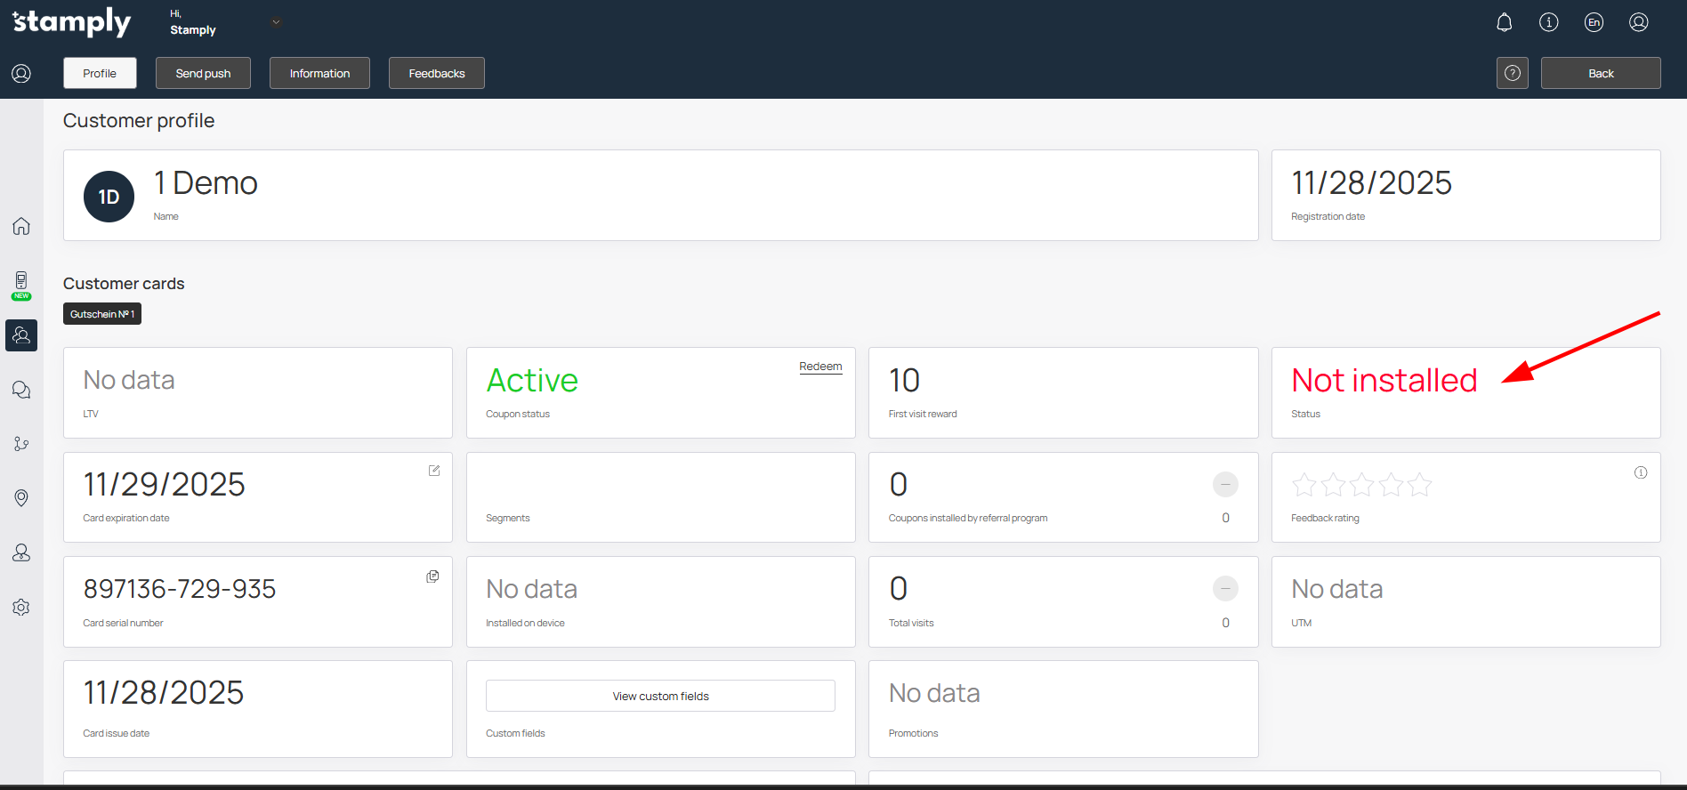Open the locations pin sidebar icon

[x=21, y=498]
